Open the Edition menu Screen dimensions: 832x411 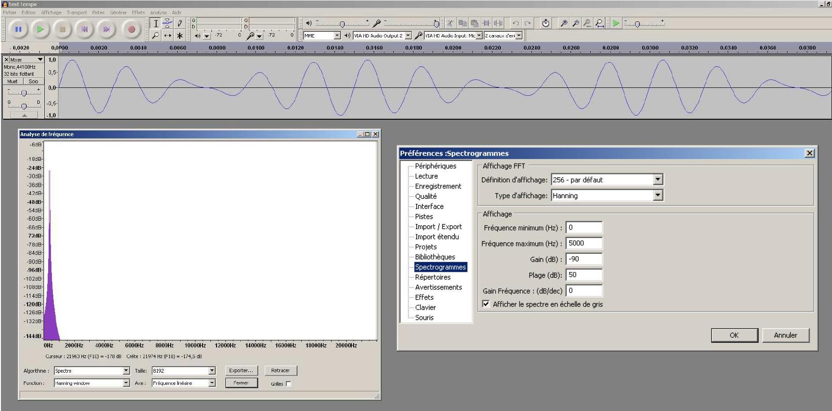click(29, 13)
